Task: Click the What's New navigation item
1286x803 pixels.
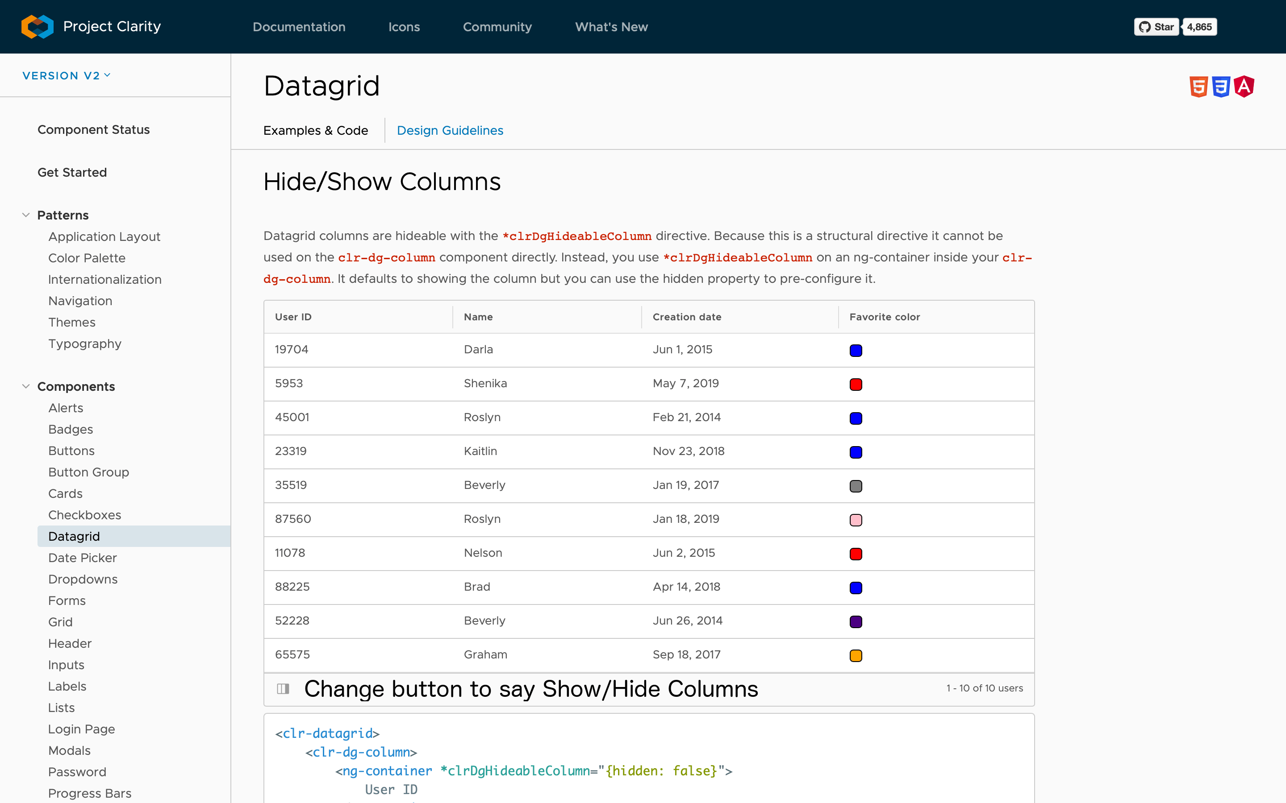Action: point(611,27)
